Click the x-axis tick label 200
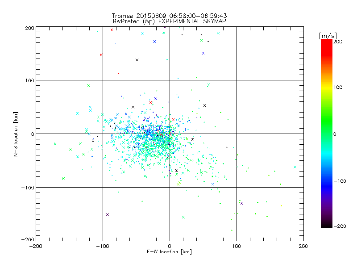The height and width of the screenshot is (268, 357). coord(303,246)
